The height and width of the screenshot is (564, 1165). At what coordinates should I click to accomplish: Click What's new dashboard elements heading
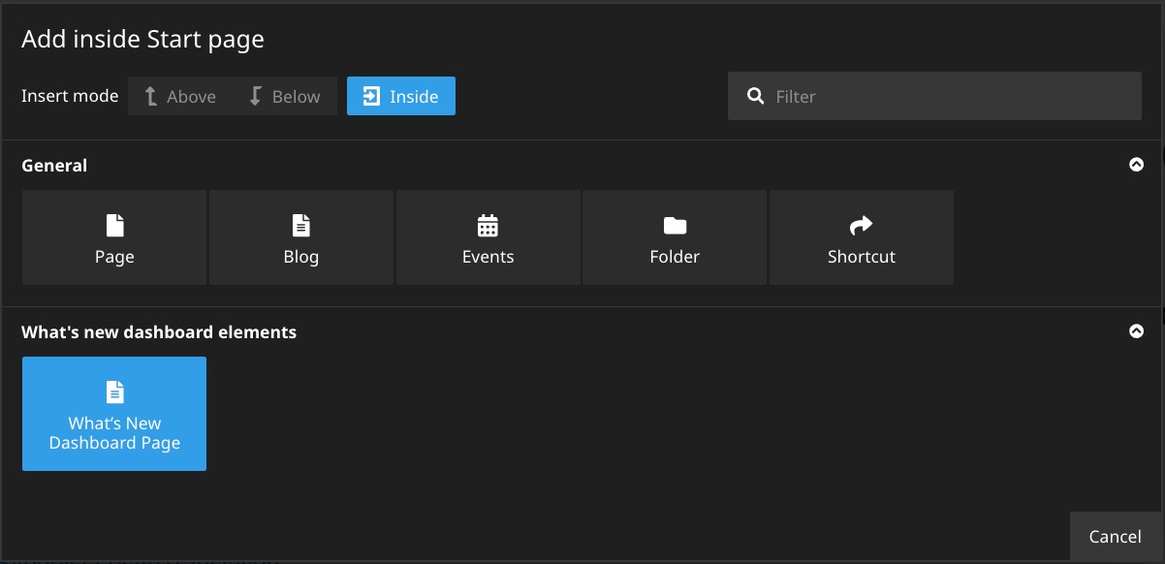(159, 332)
